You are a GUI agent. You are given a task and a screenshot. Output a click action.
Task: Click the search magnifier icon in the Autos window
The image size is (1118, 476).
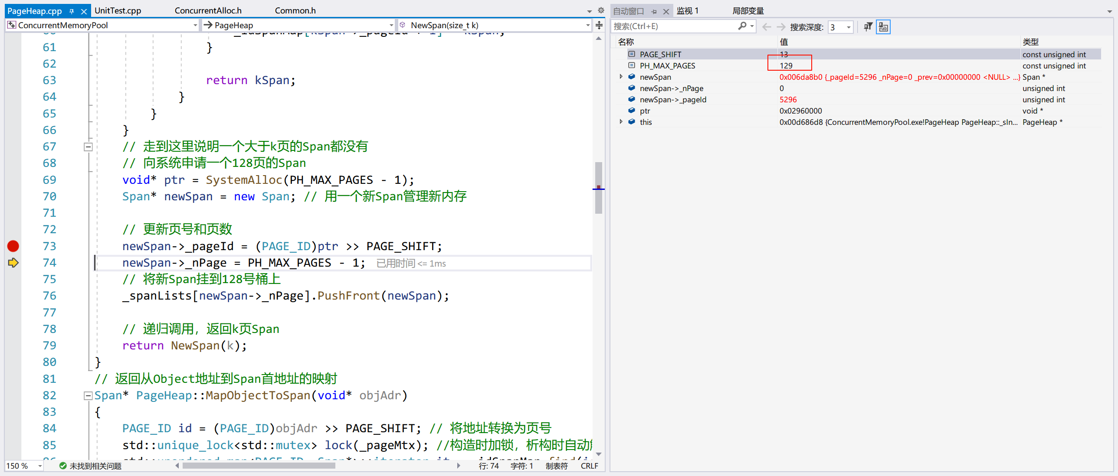[742, 26]
